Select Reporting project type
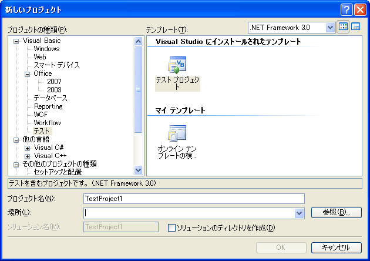Viewport: 370px width, 261px height. (x=48, y=106)
